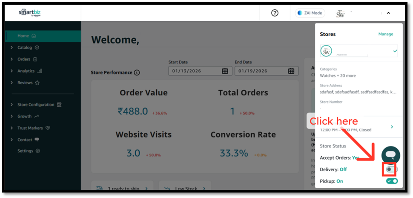413x198 pixels.
Task: Collapse the store account dropdown caret
Action: [x=388, y=13]
